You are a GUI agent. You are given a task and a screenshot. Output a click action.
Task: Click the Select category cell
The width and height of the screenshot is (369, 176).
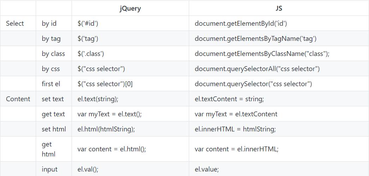click(x=18, y=23)
